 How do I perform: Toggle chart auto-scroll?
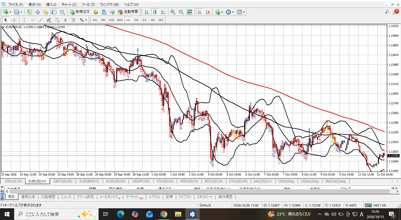200,12
